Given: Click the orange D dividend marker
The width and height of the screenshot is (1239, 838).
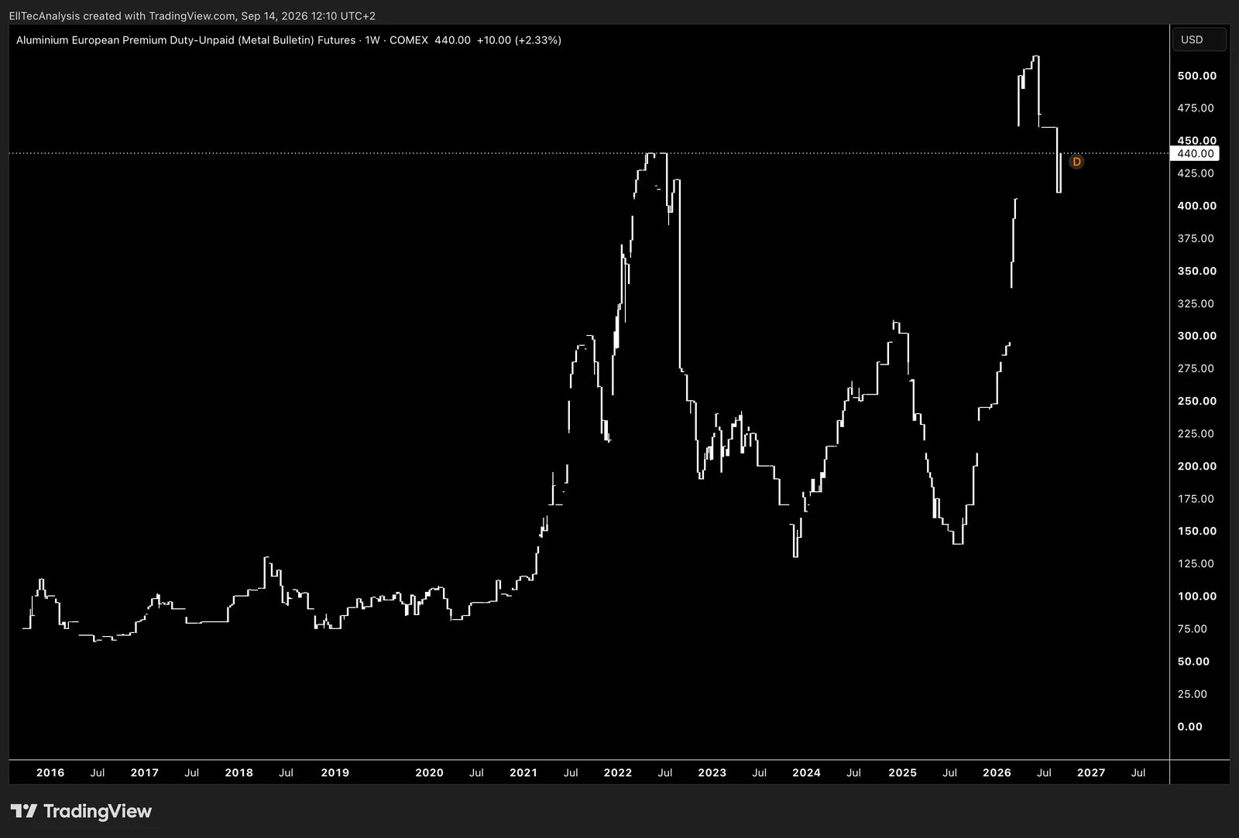Looking at the screenshot, I should [x=1076, y=162].
